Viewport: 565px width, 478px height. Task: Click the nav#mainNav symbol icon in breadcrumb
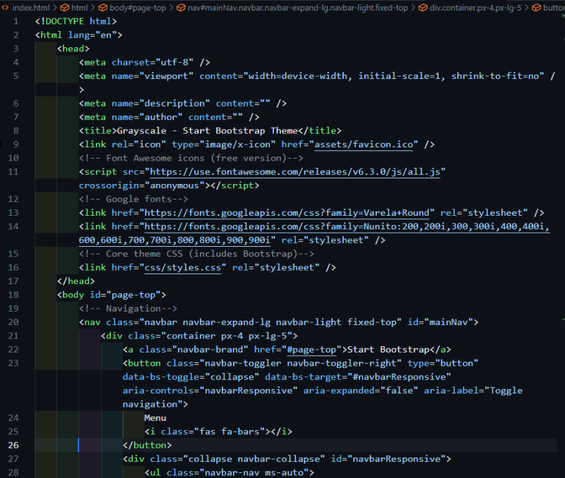tap(181, 8)
